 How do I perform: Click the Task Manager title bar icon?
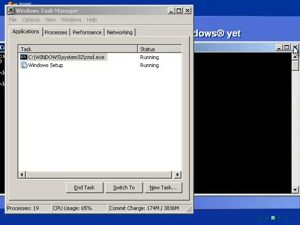coord(11,11)
